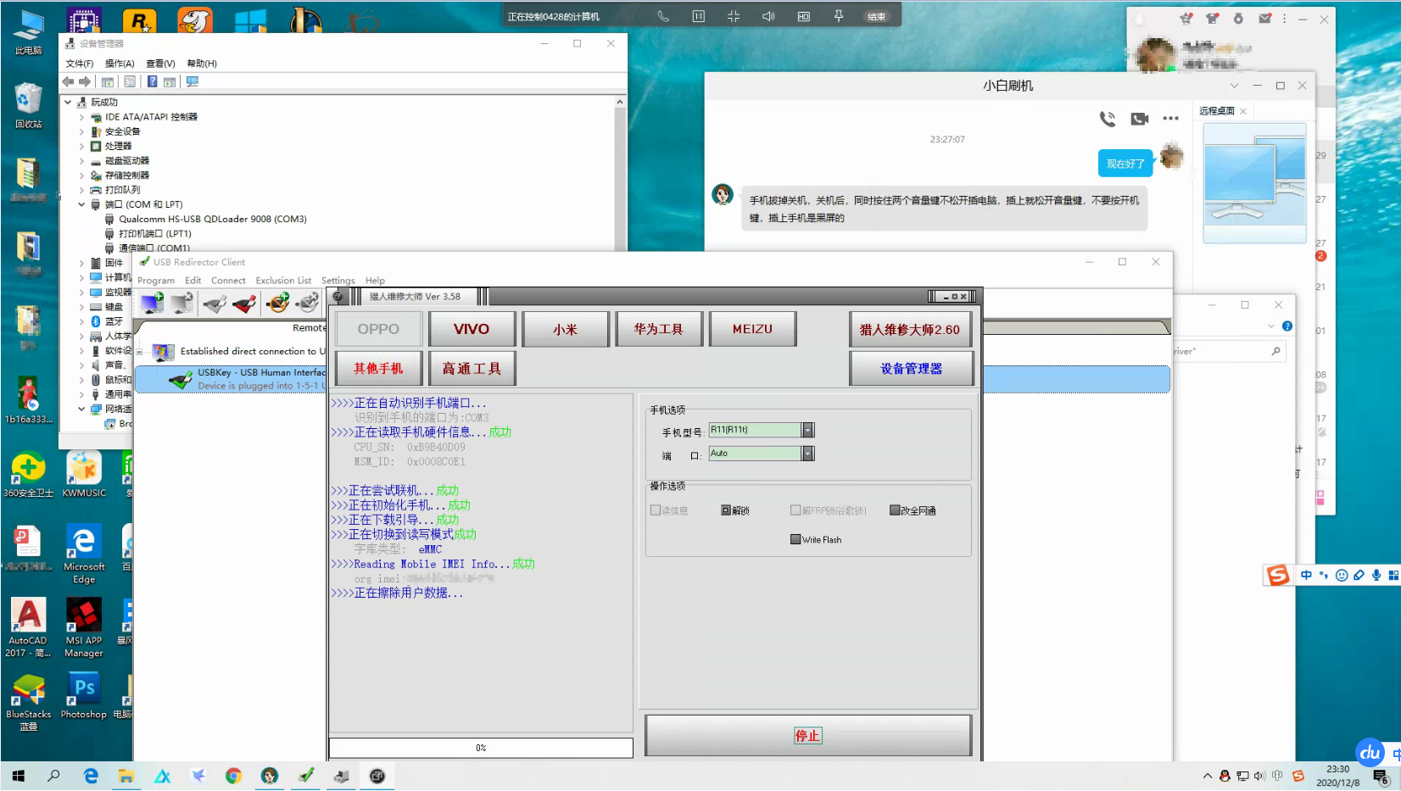Click the 设备管理器 button in repair tool
The height and width of the screenshot is (791, 1401).
click(x=911, y=368)
